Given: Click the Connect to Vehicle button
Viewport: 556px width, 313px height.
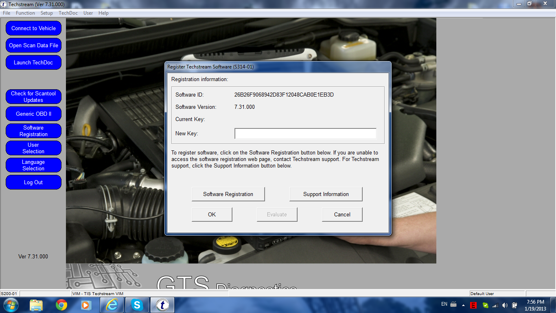Looking at the screenshot, I should pyautogui.click(x=33, y=29).
